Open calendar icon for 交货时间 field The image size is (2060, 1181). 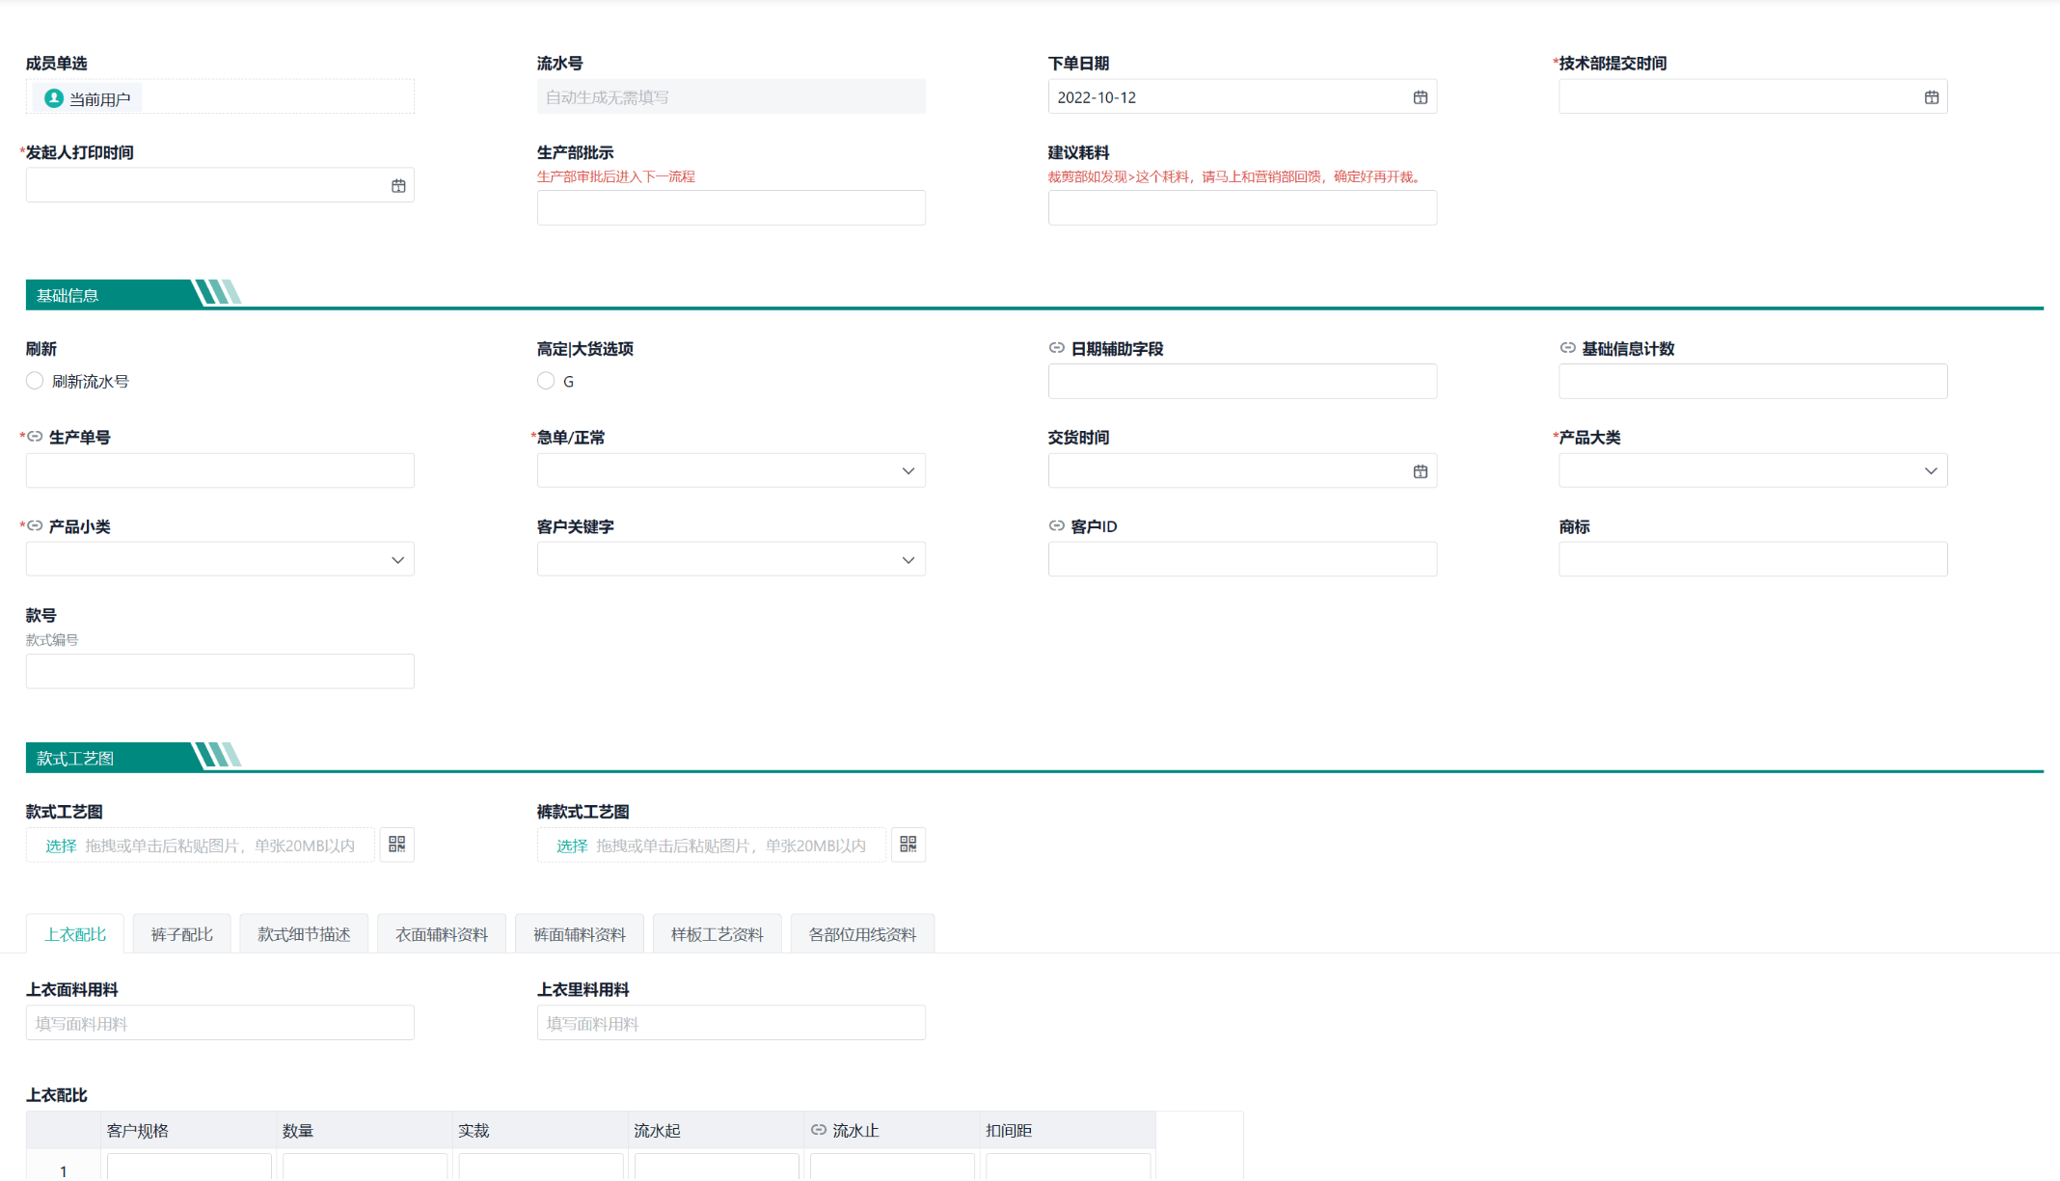point(1420,471)
